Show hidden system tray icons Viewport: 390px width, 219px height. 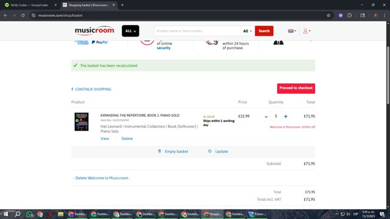[337, 214]
